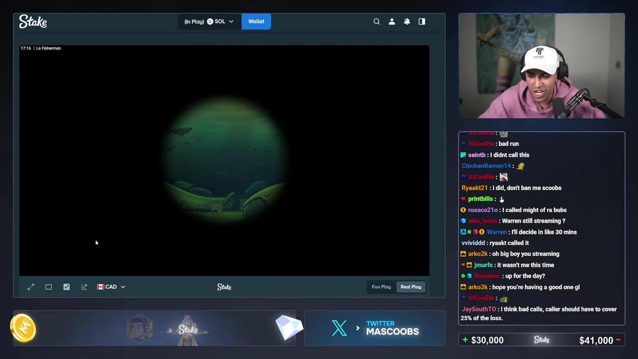Enter fullscreen with the expand arrows icon

tap(31, 287)
